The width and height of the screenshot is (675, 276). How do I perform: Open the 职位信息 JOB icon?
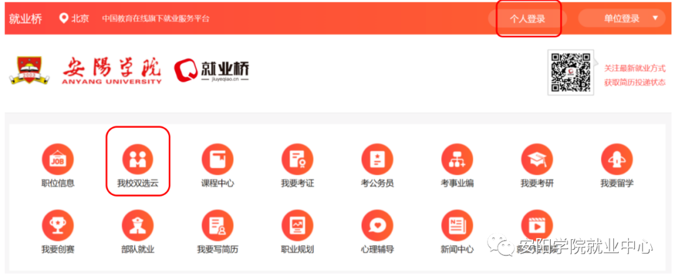[x=57, y=159]
